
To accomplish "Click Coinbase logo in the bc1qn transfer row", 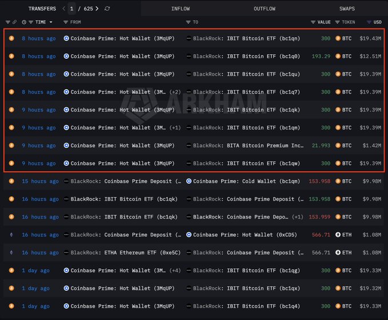I will pos(66,38).
